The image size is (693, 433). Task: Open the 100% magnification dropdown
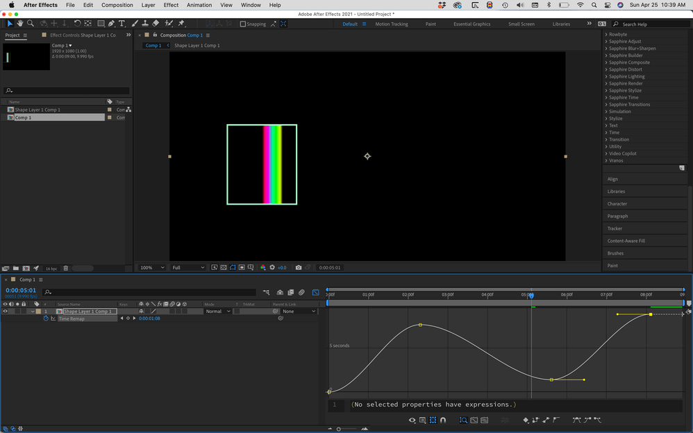(153, 268)
